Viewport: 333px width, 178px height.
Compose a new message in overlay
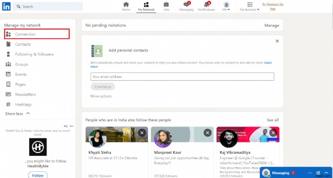click(x=318, y=173)
